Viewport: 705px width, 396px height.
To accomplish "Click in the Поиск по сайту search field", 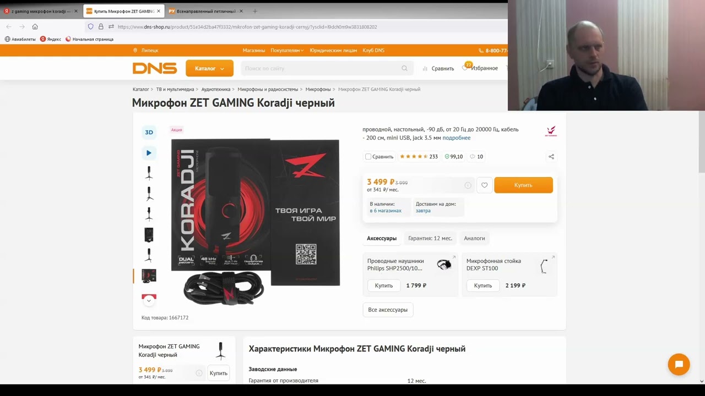I will 322,68.
